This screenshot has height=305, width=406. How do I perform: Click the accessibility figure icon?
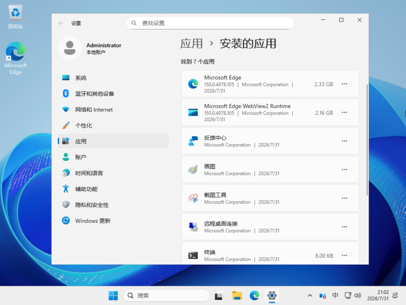[x=66, y=189]
